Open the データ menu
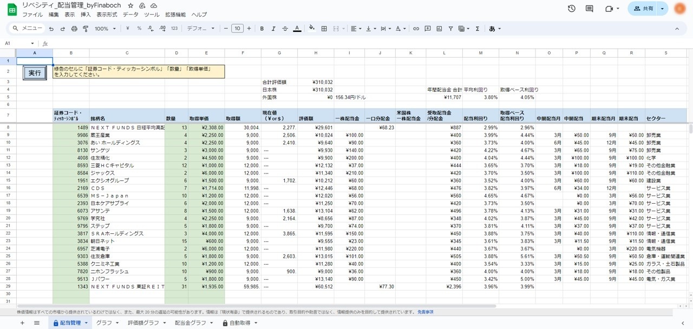Viewport: 693px width, 329px height. pyautogui.click(x=130, y=15)
